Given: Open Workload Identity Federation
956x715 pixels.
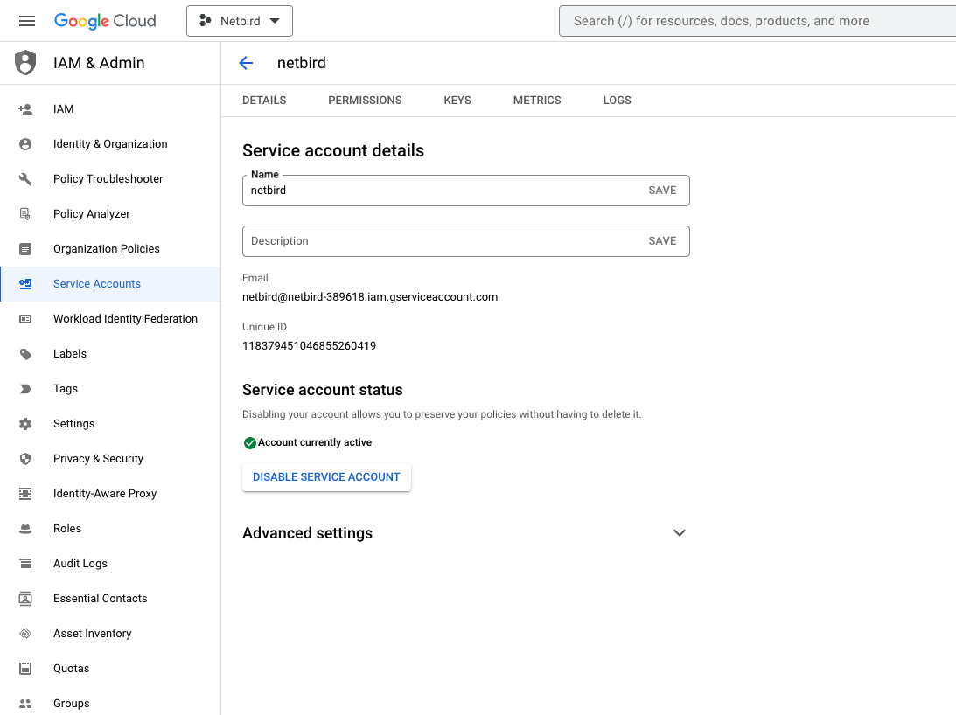Looking at the screenshot, I should 125,318.
